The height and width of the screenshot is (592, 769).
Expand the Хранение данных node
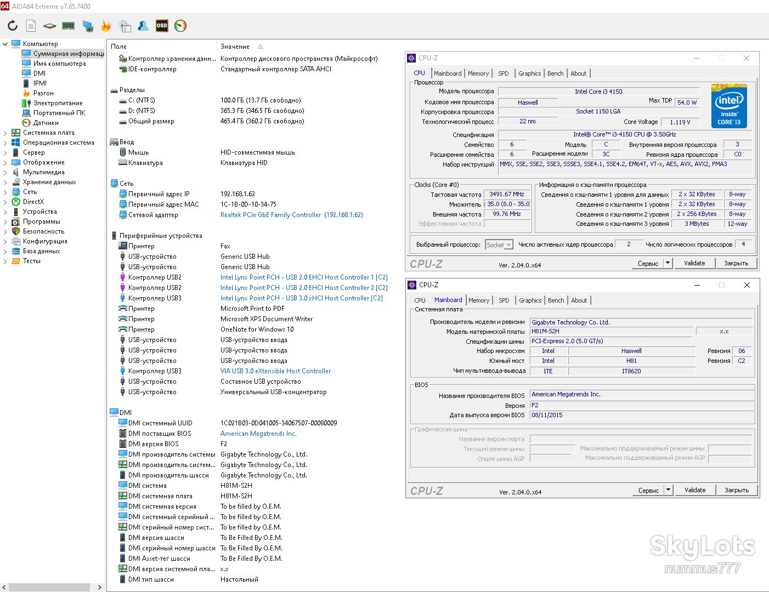click(5, 182)
